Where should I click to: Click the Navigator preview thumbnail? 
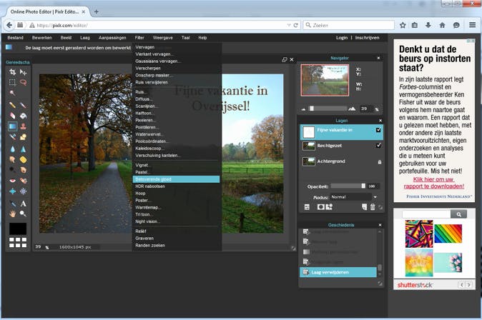pos(325,80)
